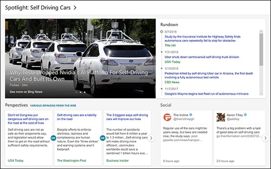Image resolution: width=271 pixels, height=169 pixels.
Task: Click See more on Bing News
Action: pyautogui.click(x=26, y=92)
